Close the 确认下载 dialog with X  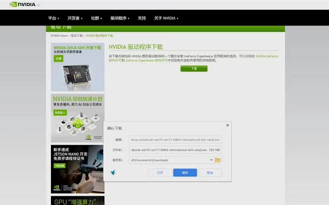pyautogui.click(x=228, y=125)
